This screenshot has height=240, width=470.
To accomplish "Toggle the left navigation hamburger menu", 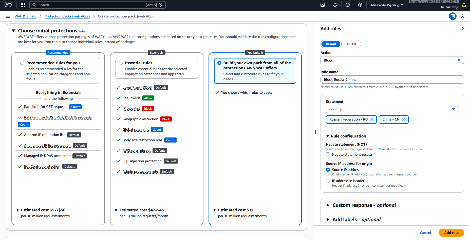I will [8, 16].
